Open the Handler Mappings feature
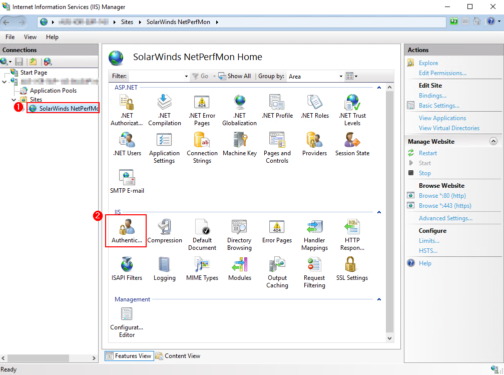This screenshot has width=504, height=375. click(x=314, y=235)
